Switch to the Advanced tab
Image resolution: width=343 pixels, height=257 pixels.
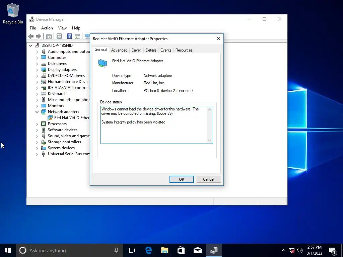pyautogui.click(x=119, y=50)
